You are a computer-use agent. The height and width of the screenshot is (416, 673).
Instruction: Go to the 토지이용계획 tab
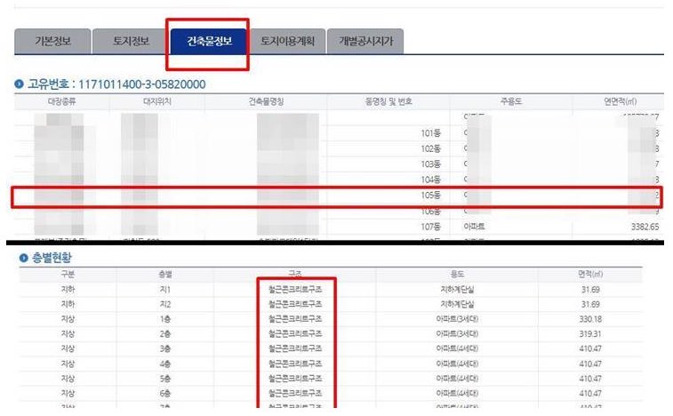(287, 41)
